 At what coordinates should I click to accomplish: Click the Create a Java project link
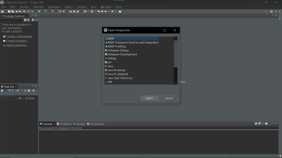pyautogui.click(x=19, y=36)
